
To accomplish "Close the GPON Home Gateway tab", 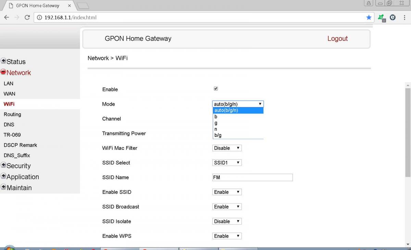I will pyautogui.click(x=69, y=5).
